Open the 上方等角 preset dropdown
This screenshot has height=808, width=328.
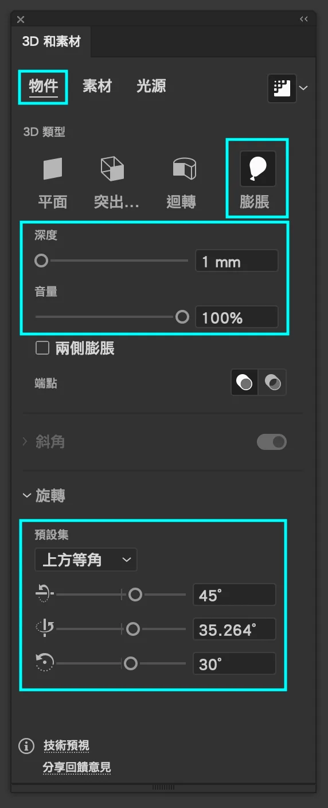(86, 560)
